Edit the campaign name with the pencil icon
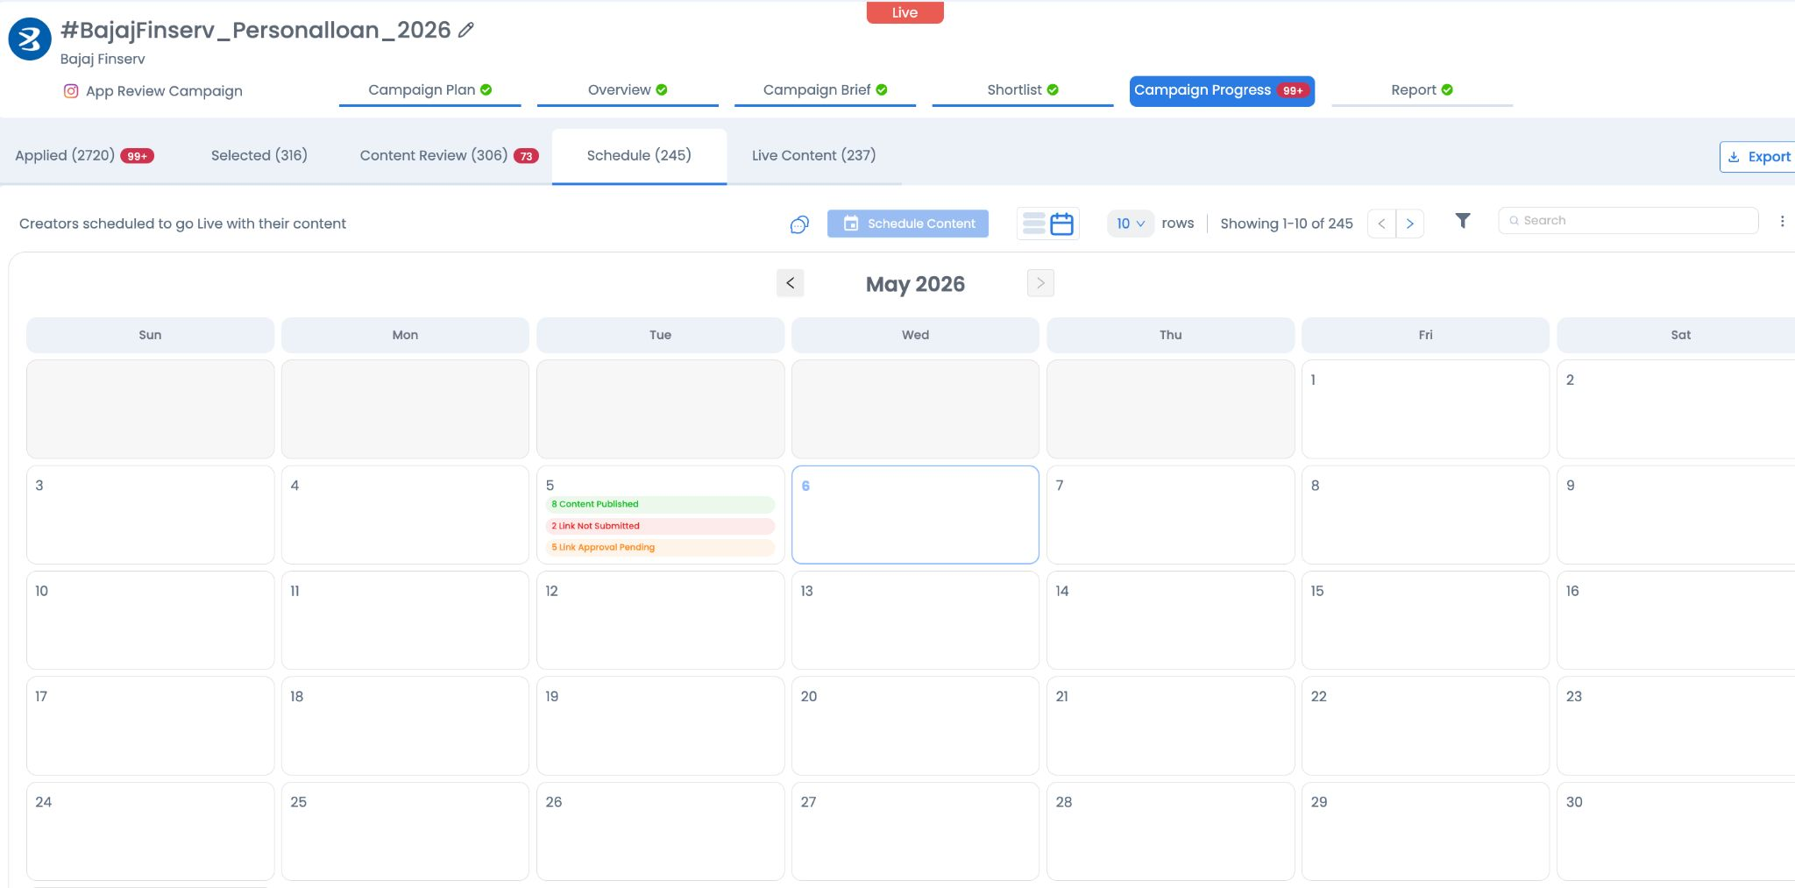 [466, 30]
